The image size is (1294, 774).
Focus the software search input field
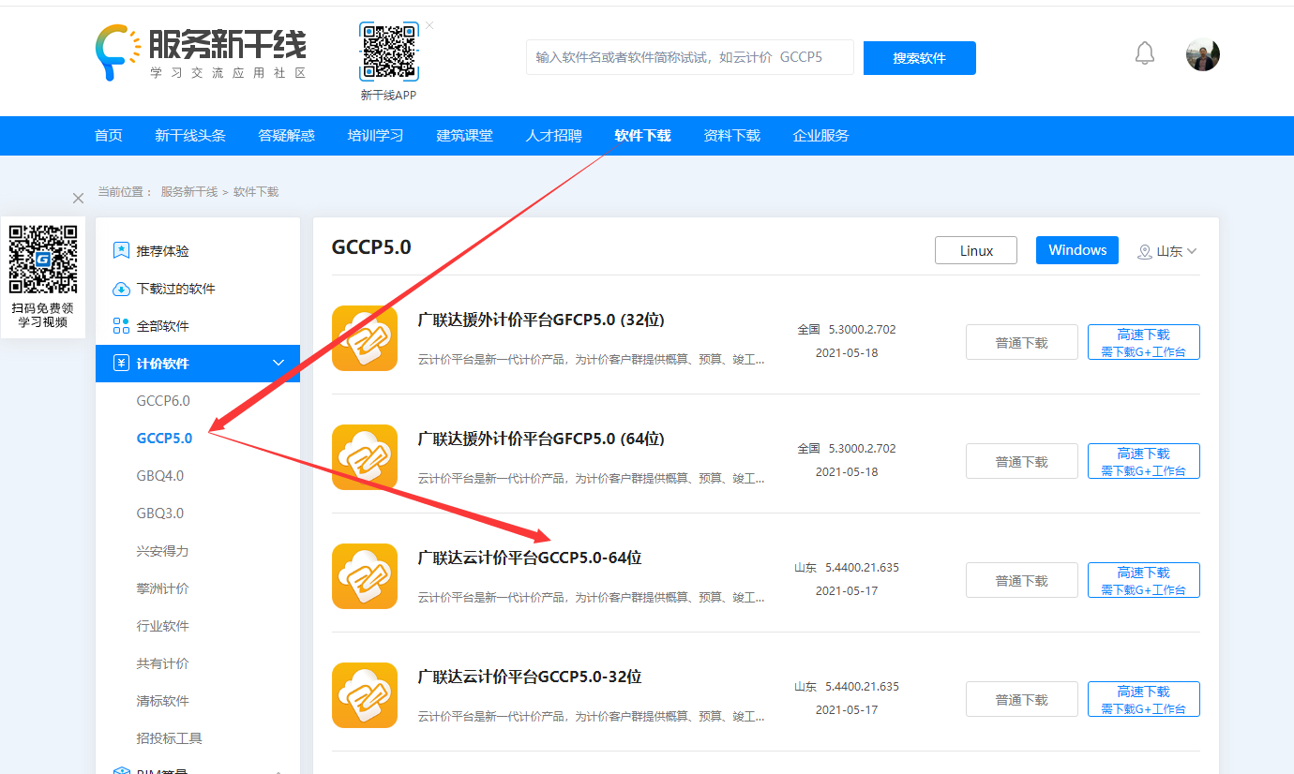click(690, 57)
